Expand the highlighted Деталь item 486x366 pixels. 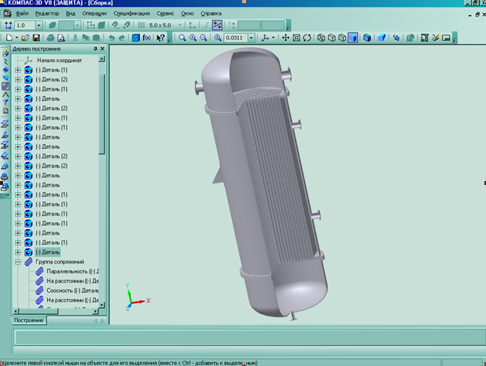click(18, 253)
